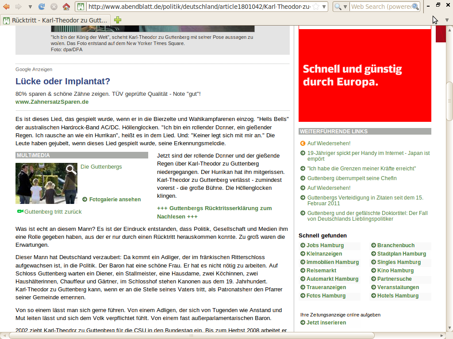Click the vertical scrollbar thumb
453x339 pixels.
point(449,101)
